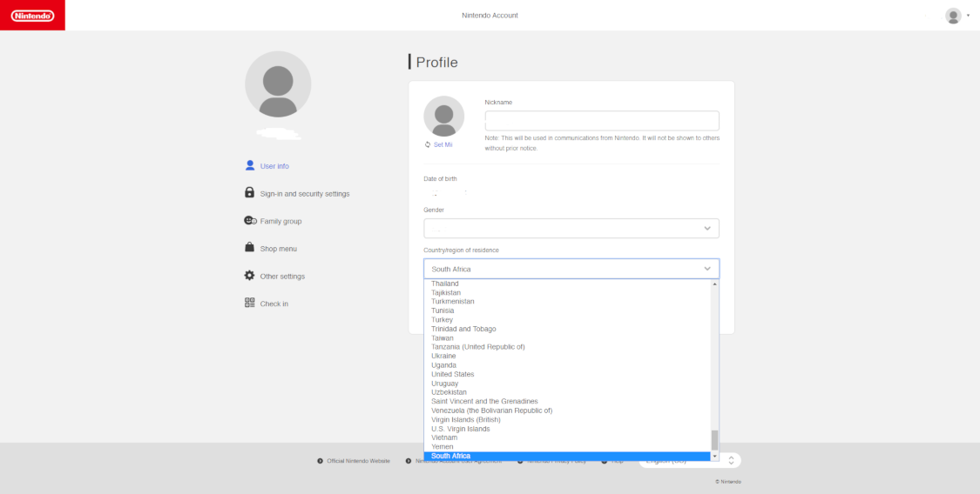
Task: Click the Mii avatar in the profile card
Action: tap(443, 116)
